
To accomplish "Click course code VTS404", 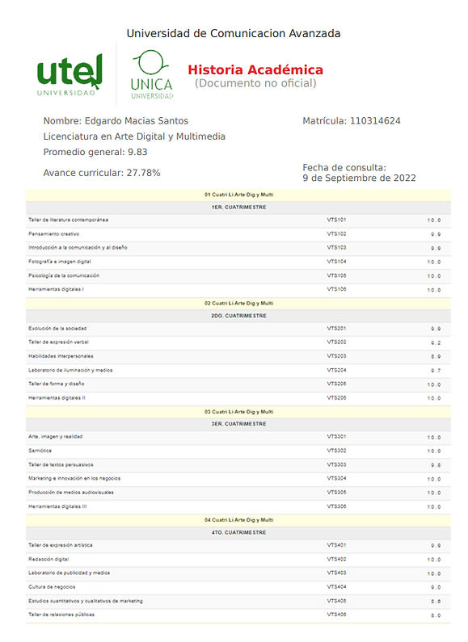I will 336,587.
